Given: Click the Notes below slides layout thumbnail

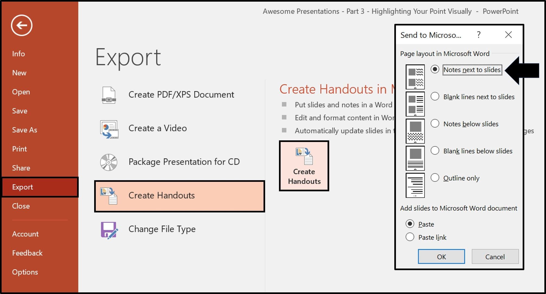Looking at the screenshot, I should pos(415,131).
